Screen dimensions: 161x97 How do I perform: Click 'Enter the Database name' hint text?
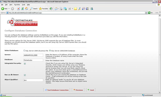[55, 61]
